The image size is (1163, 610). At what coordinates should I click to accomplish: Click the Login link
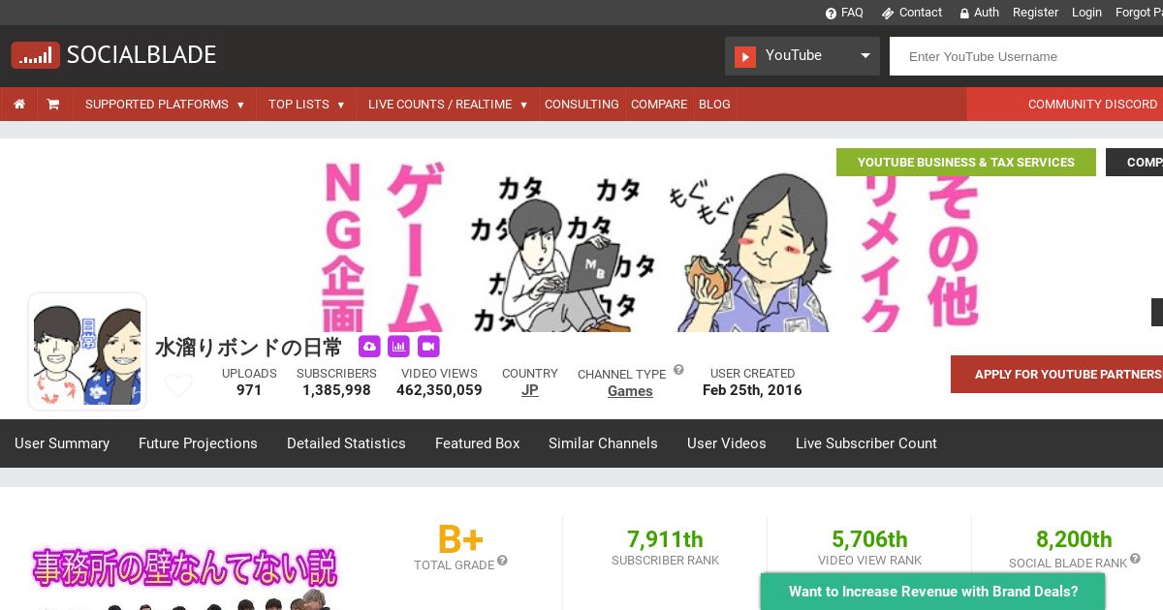point(1086,13)
